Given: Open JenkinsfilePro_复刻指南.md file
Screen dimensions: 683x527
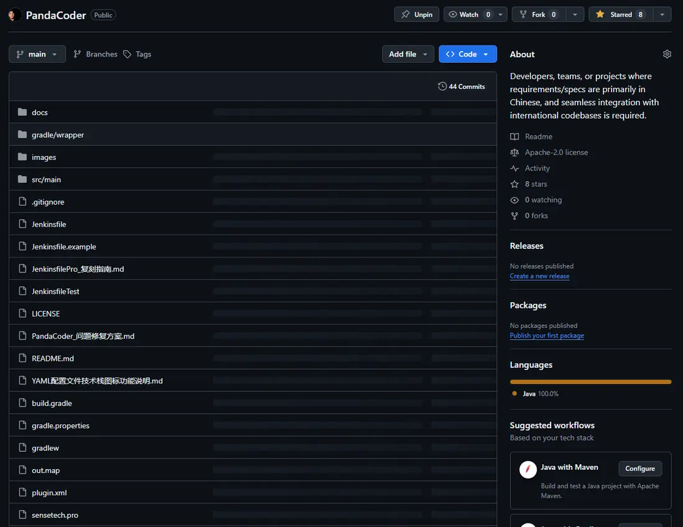Looking at the screenshot, I should pyautogui.click(x=78, y=269).
